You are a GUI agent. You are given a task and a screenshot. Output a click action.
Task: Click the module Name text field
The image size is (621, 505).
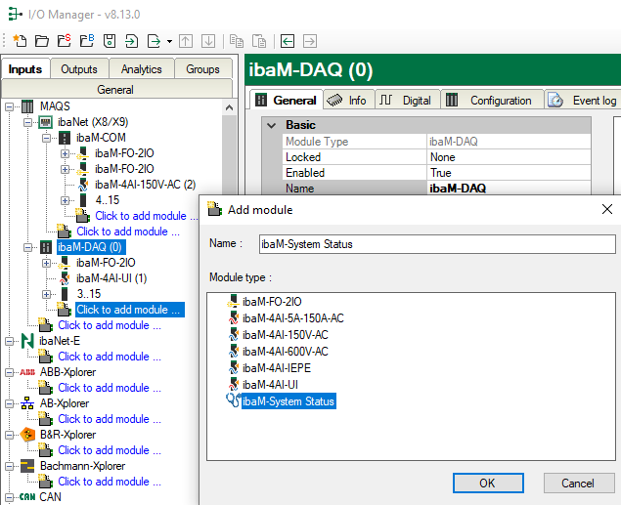(x=436, y=244)
